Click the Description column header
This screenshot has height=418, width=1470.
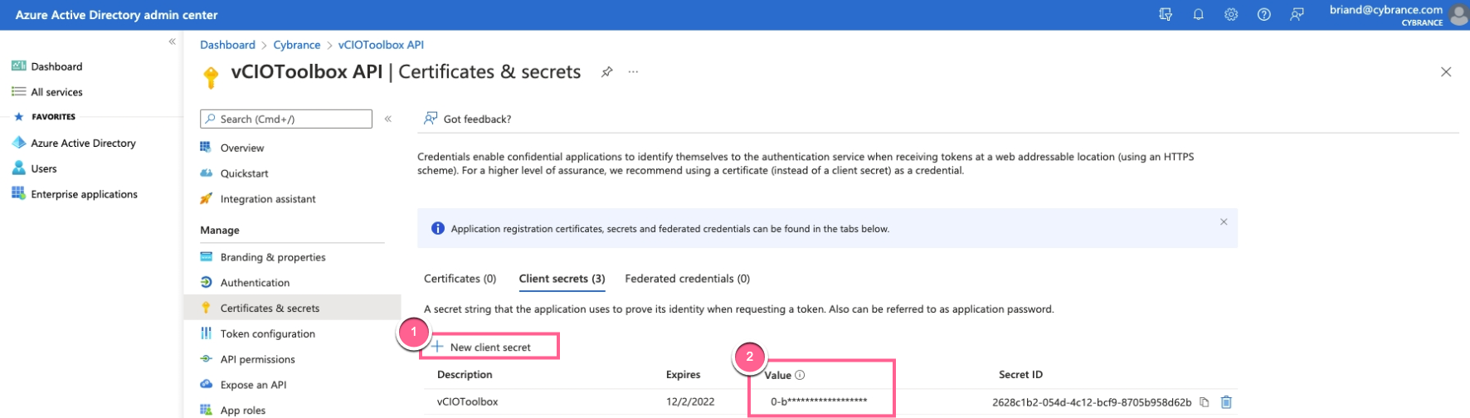point(465,375)
